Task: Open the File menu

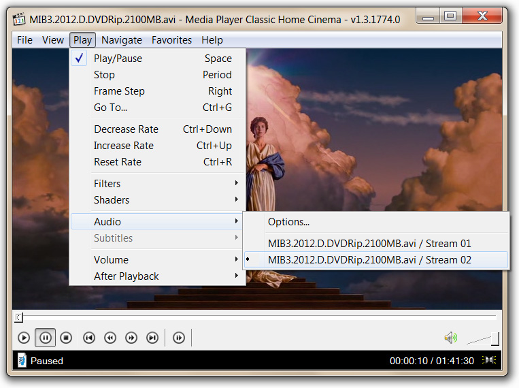Action: (24, 40)
